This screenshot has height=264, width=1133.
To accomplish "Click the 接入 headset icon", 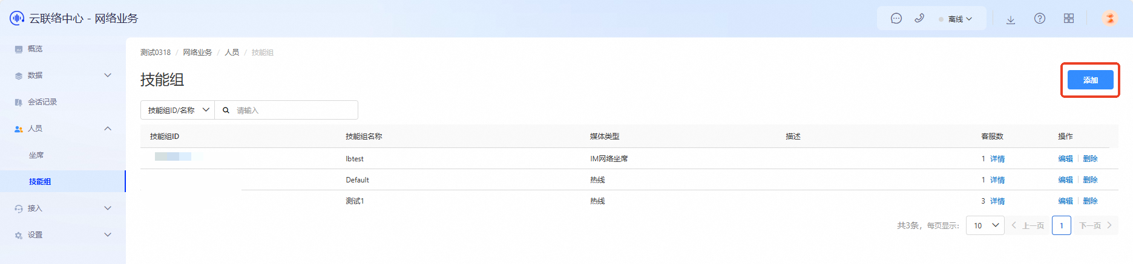I will click(x=19, y=209).
